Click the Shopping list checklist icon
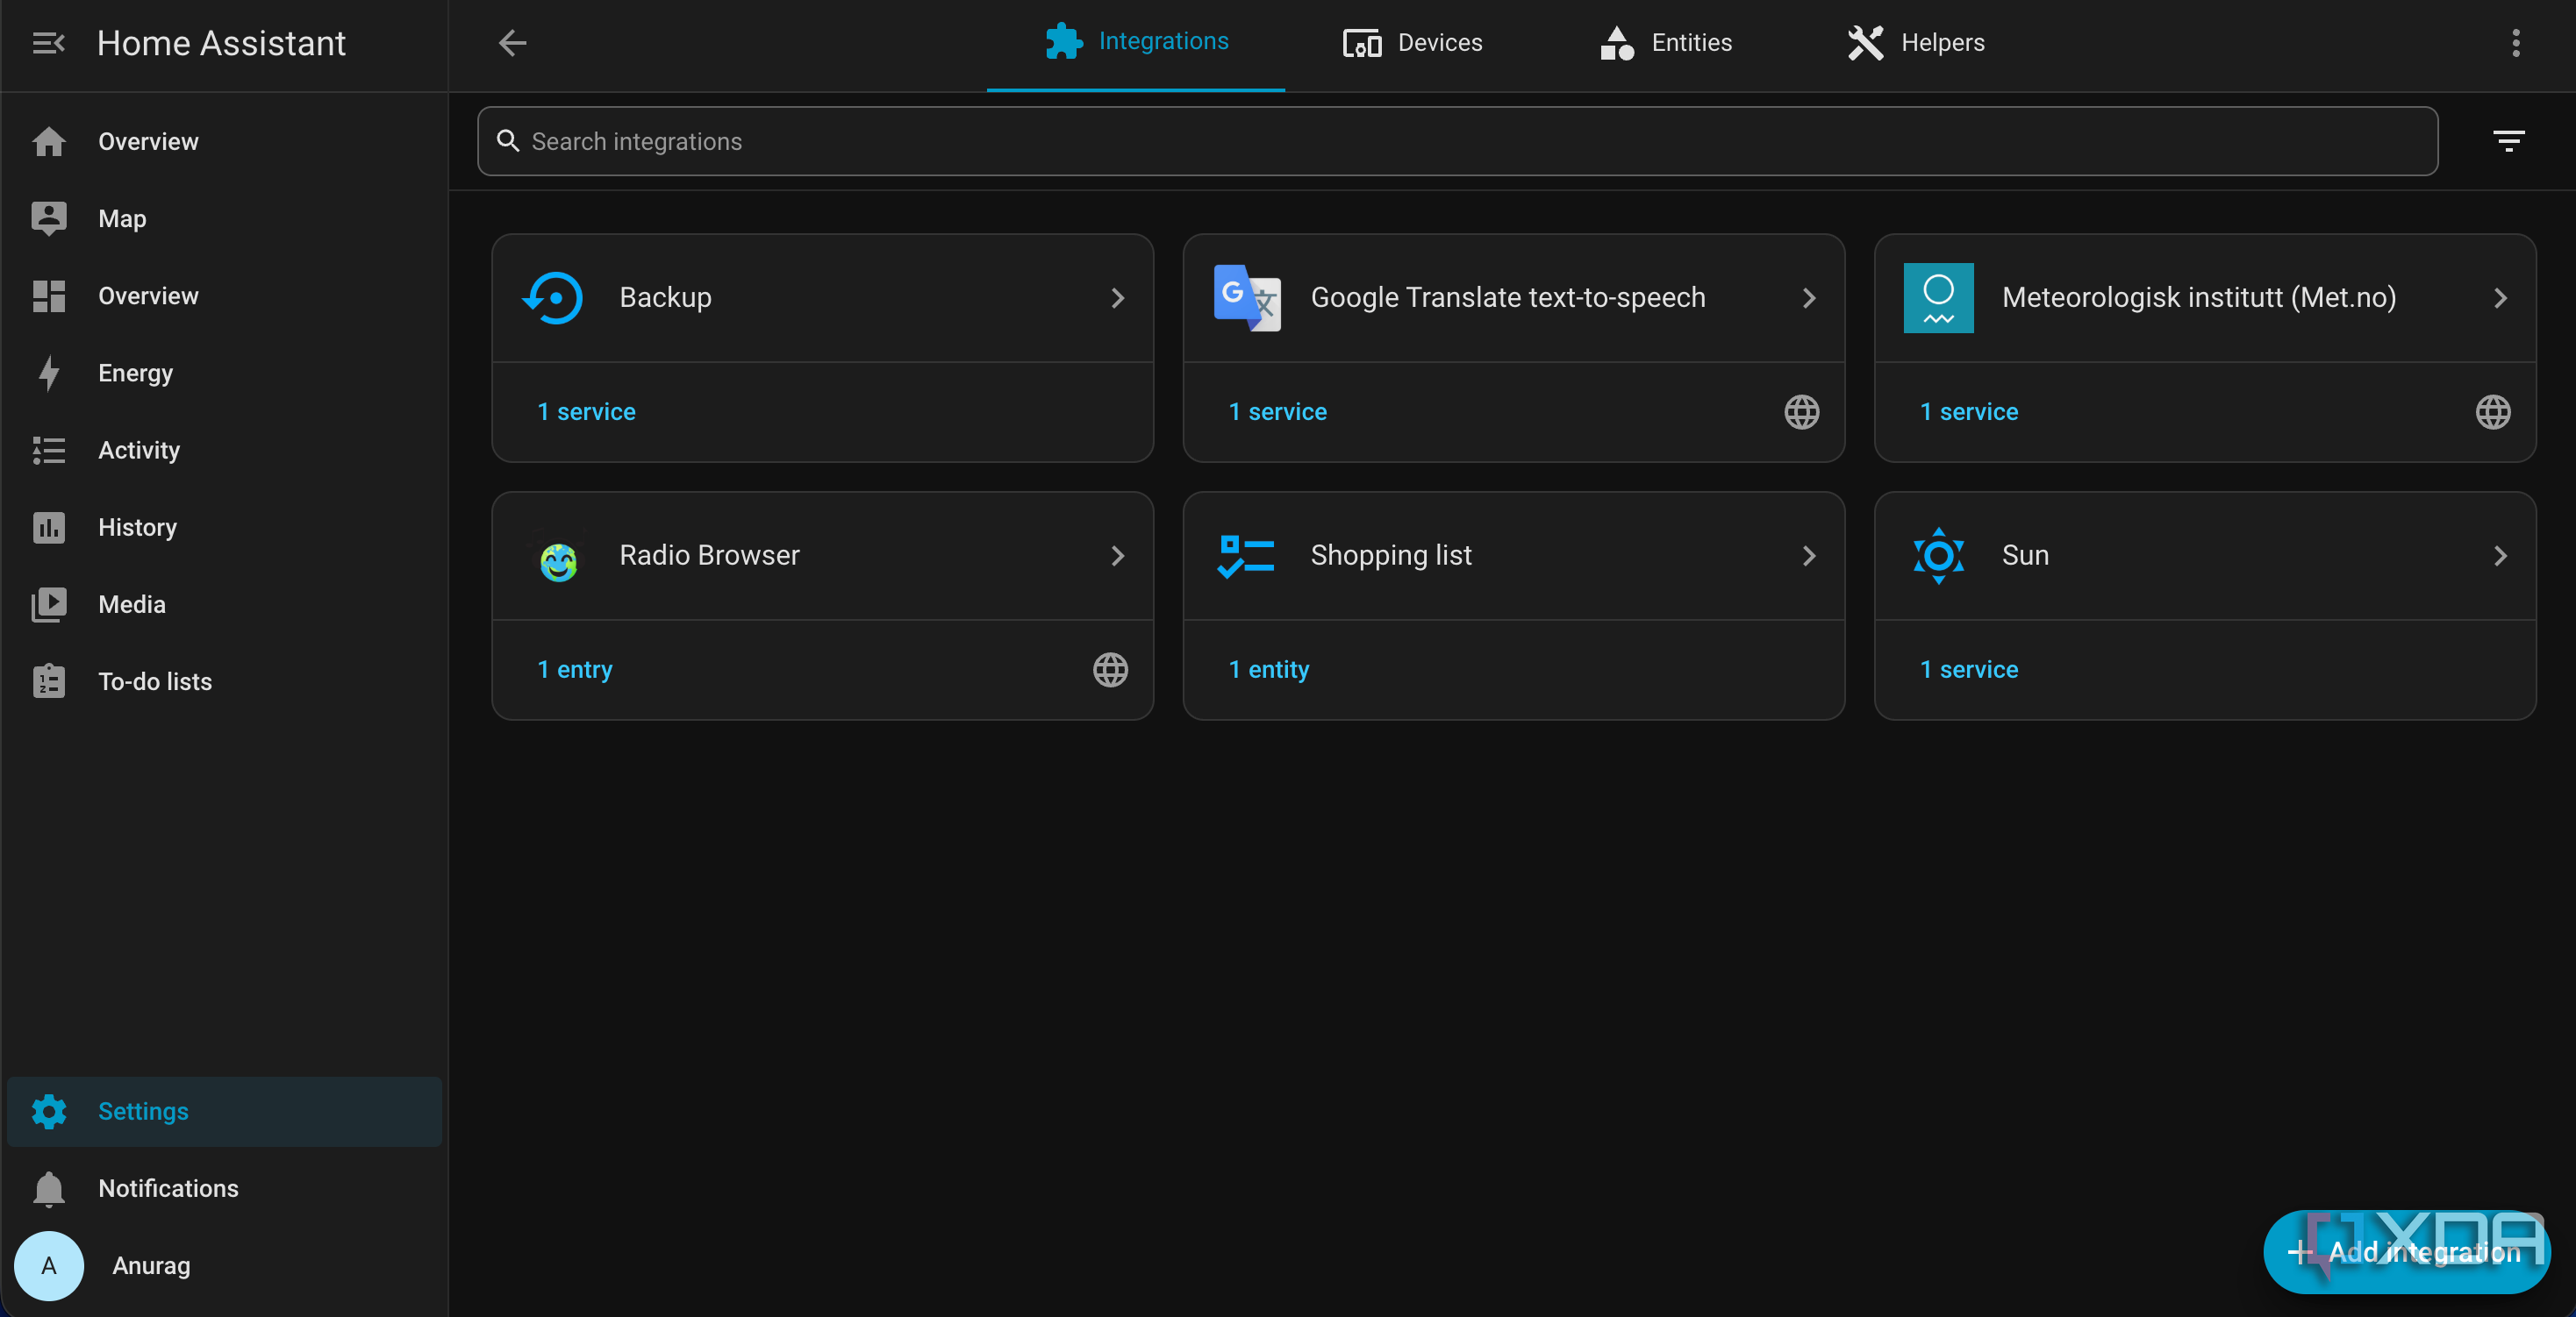The image size is (2576, 1317). [x=1245, y=556]
